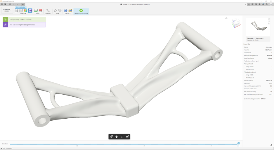This screenshot has height=150, width=274.
Task: Expand the Create dropdown label
Action: (68, 13)
